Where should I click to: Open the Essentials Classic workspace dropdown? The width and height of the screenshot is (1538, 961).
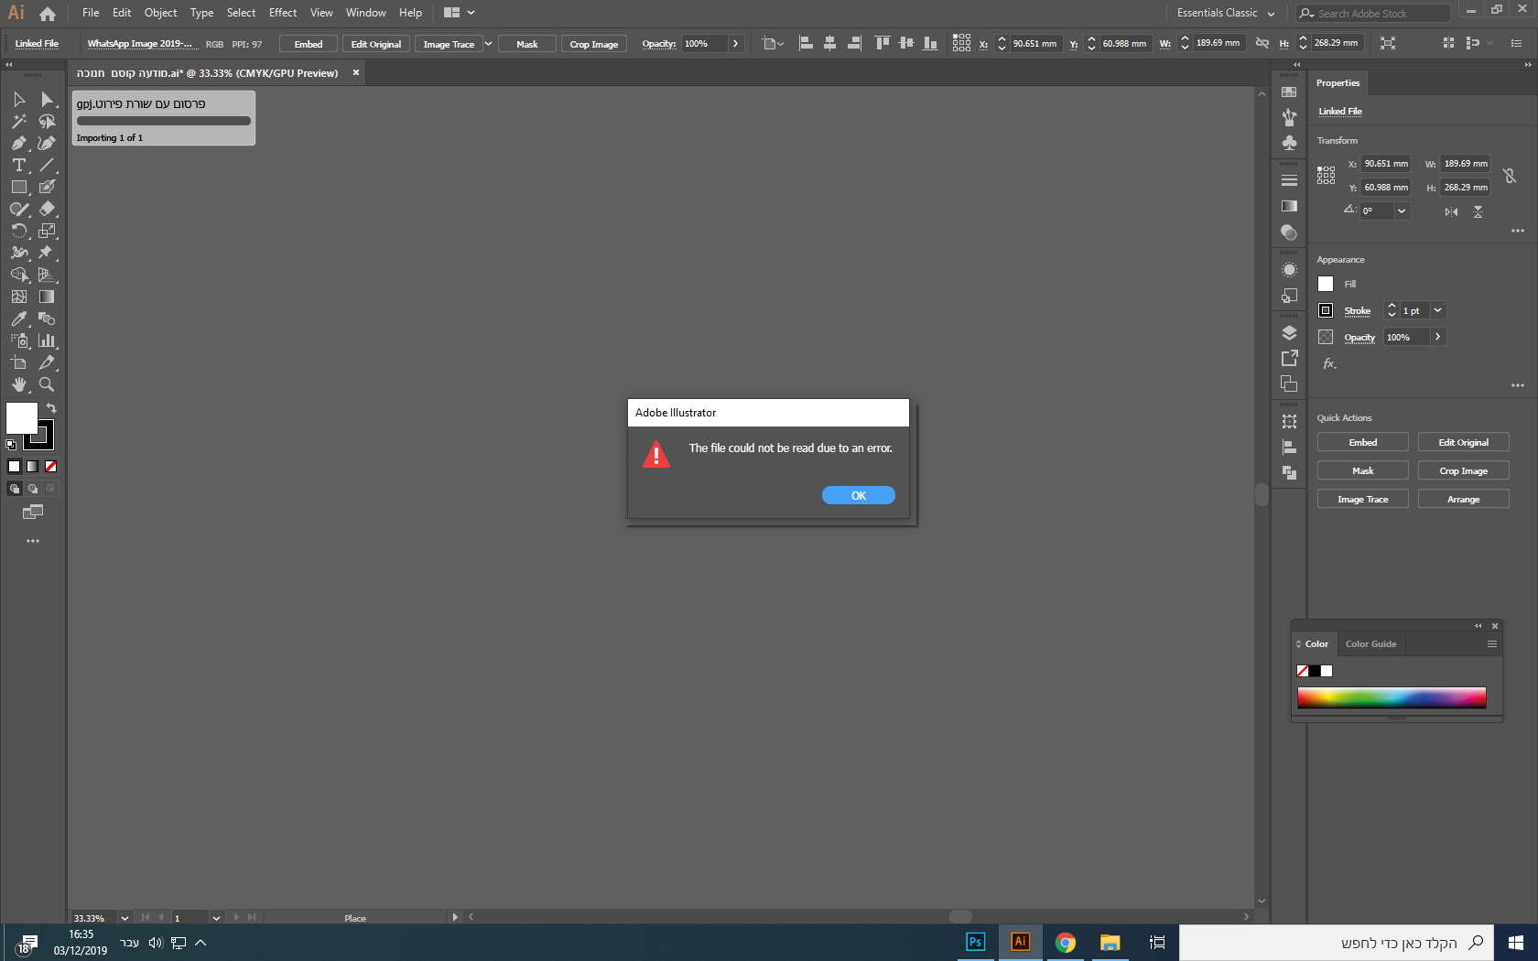[1226, 13]
